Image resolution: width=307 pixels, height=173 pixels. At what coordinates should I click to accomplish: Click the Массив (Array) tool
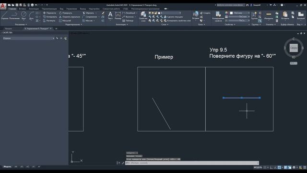[87, 21]
